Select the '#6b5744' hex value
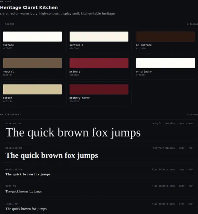Screen dimensions: 198x214 pos(8,75)
